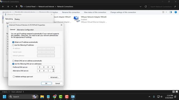Select the VMware Network Adapter VMnet8 icon
Screen dimensions: 179x100
click(77, 19)
